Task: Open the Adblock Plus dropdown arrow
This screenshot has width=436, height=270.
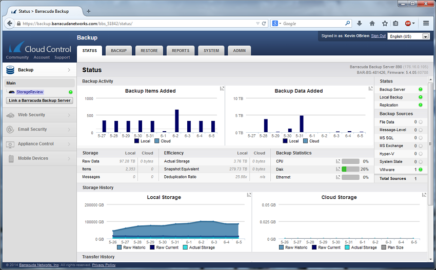Action: pyautogui.click(x=413, y=24)
